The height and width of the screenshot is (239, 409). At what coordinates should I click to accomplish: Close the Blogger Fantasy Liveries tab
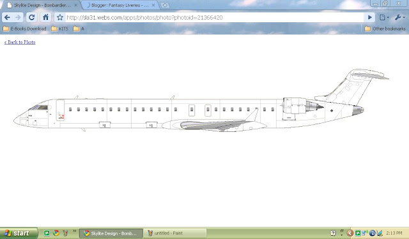point(153,5)
